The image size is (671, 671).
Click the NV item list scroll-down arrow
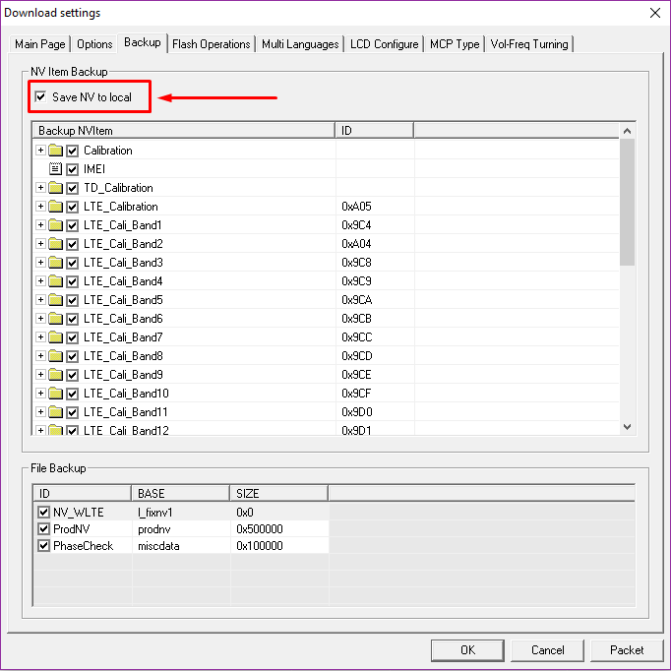pos(628,426)
